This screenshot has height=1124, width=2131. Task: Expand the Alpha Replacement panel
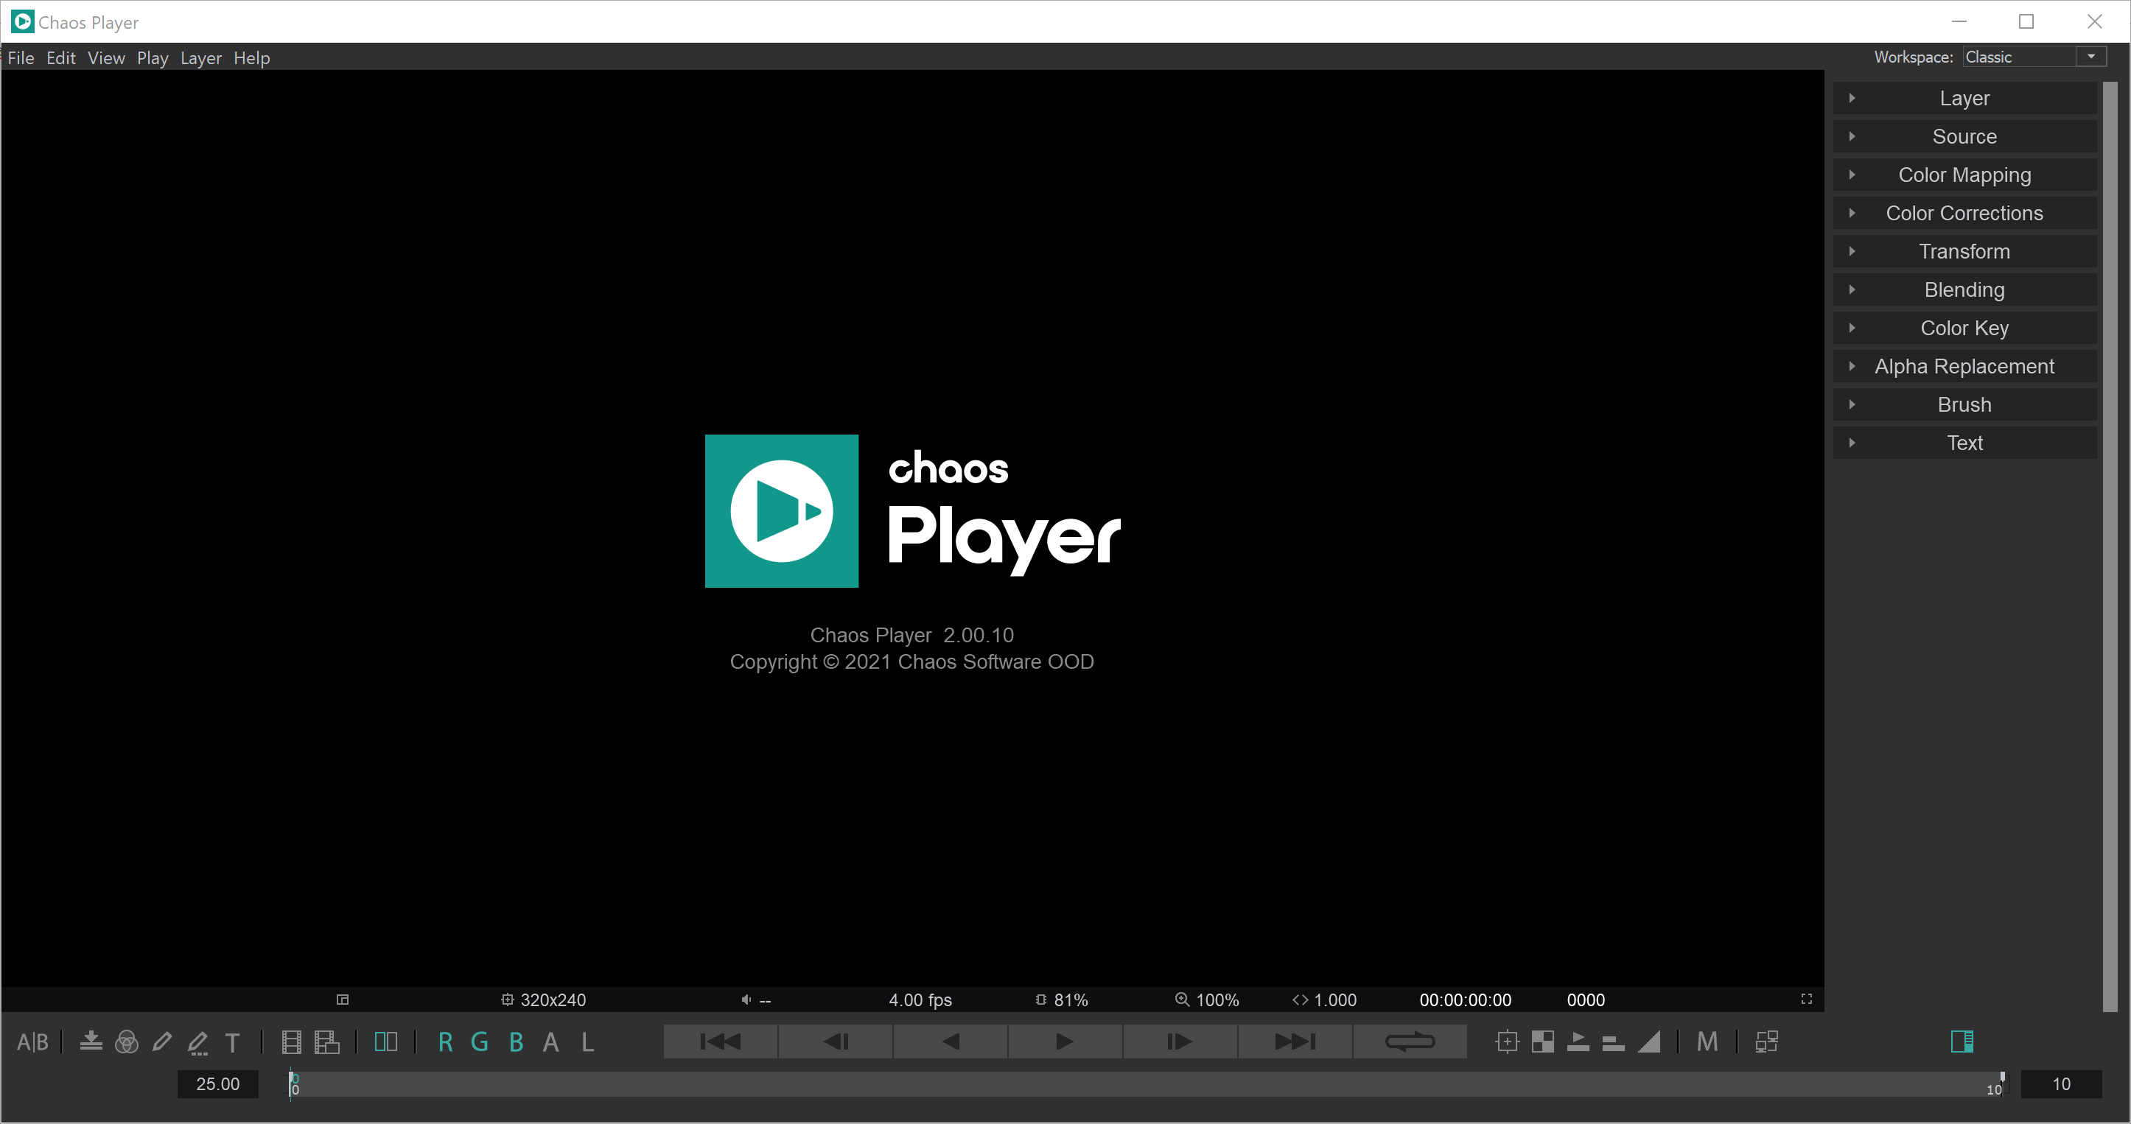(1964, 366)
